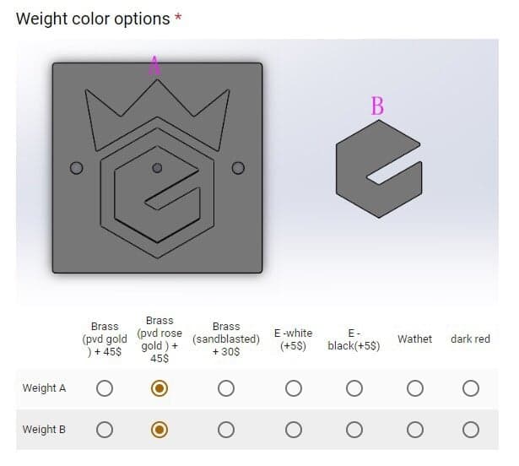This screenshot has height=466, width=519.
Task: Click the hexagon weight B shape image
Action: point(377,167)
